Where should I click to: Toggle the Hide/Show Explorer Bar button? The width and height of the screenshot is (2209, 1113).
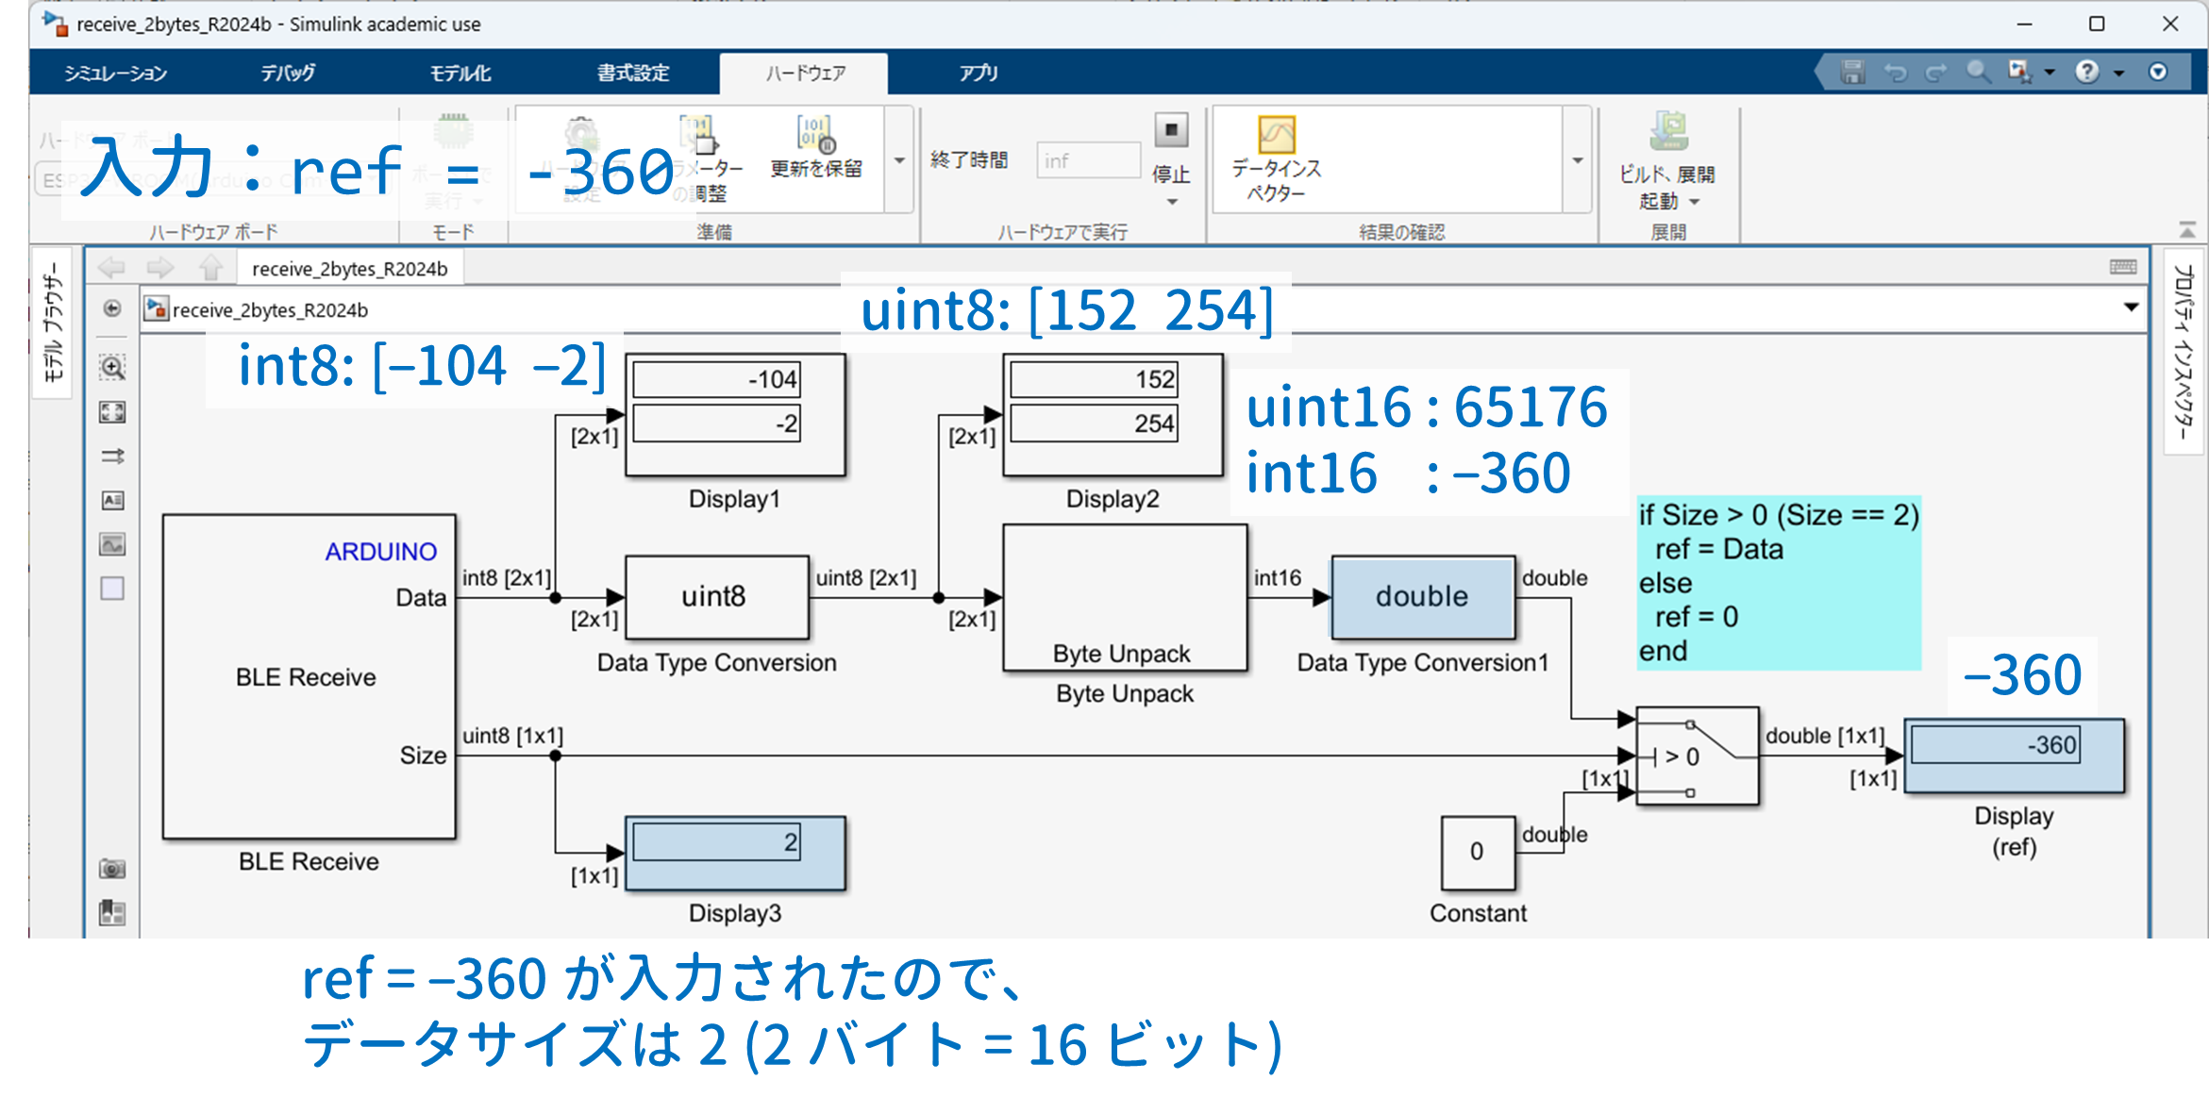coord(112,308)
